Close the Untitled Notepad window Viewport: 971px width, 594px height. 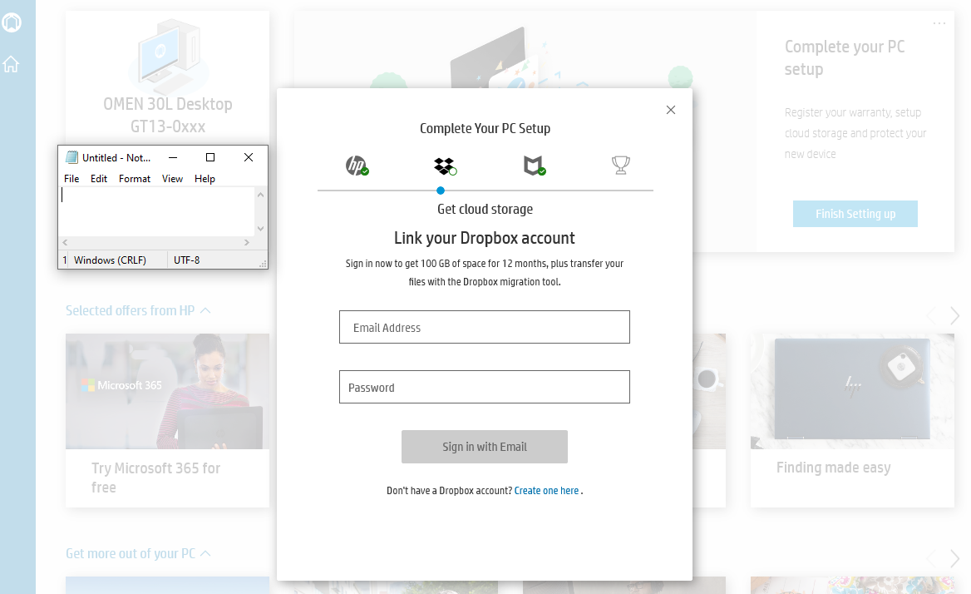[x=249, y=157]
